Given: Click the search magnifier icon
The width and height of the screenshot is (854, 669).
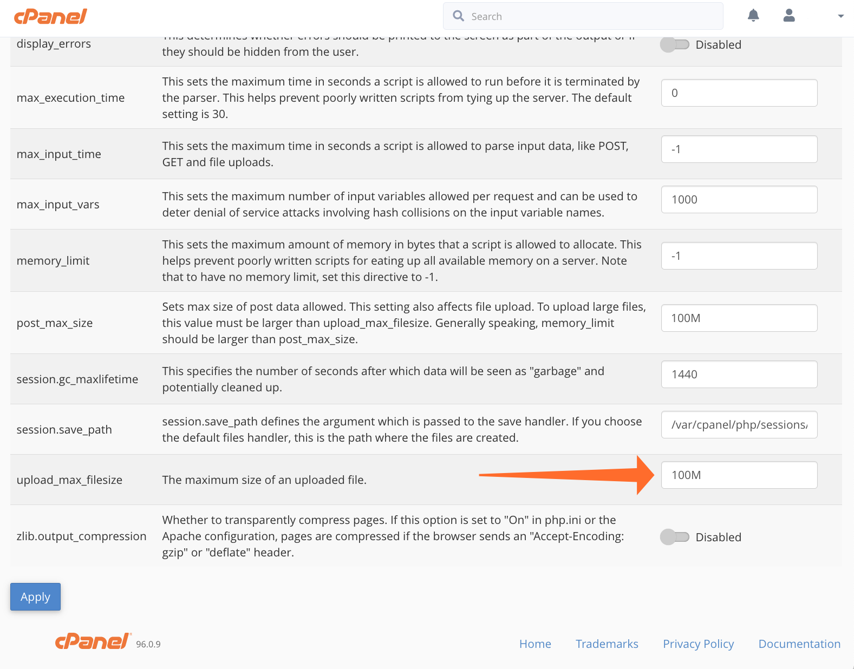Looking at the screenshot, I should coord(459,16).
